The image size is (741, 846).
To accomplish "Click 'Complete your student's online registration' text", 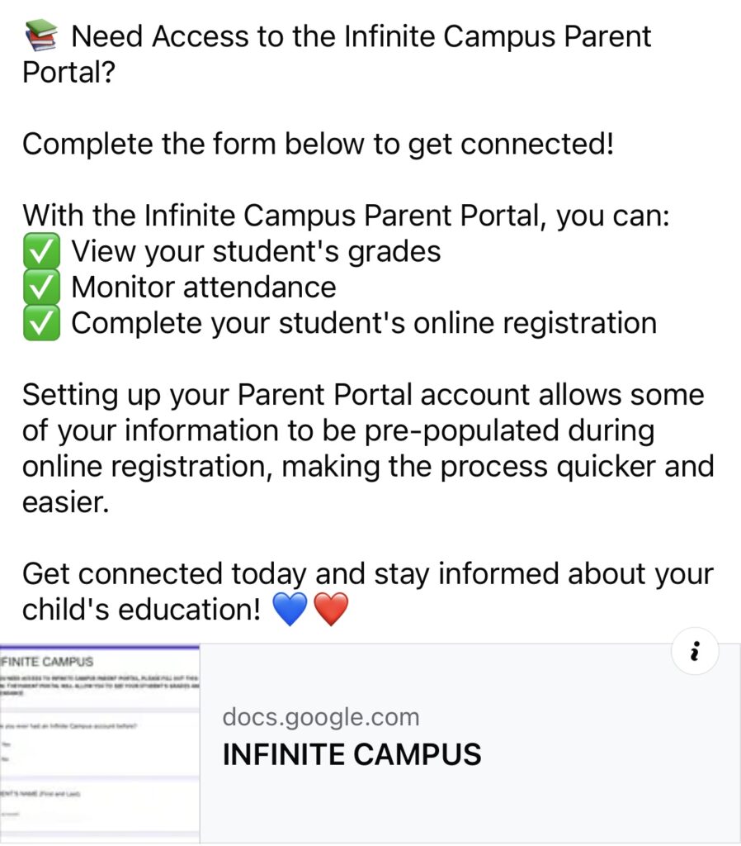I will 364,324.
